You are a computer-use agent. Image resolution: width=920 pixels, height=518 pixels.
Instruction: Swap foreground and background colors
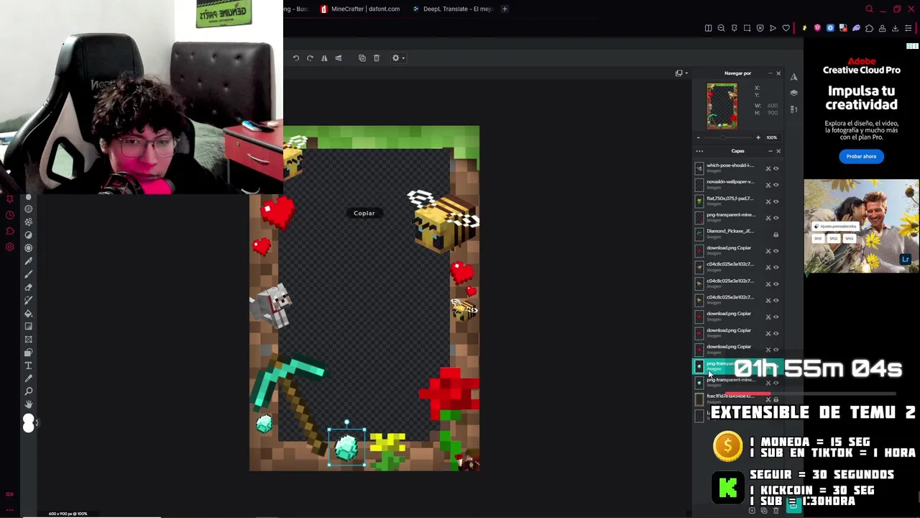tap(37, 422)
